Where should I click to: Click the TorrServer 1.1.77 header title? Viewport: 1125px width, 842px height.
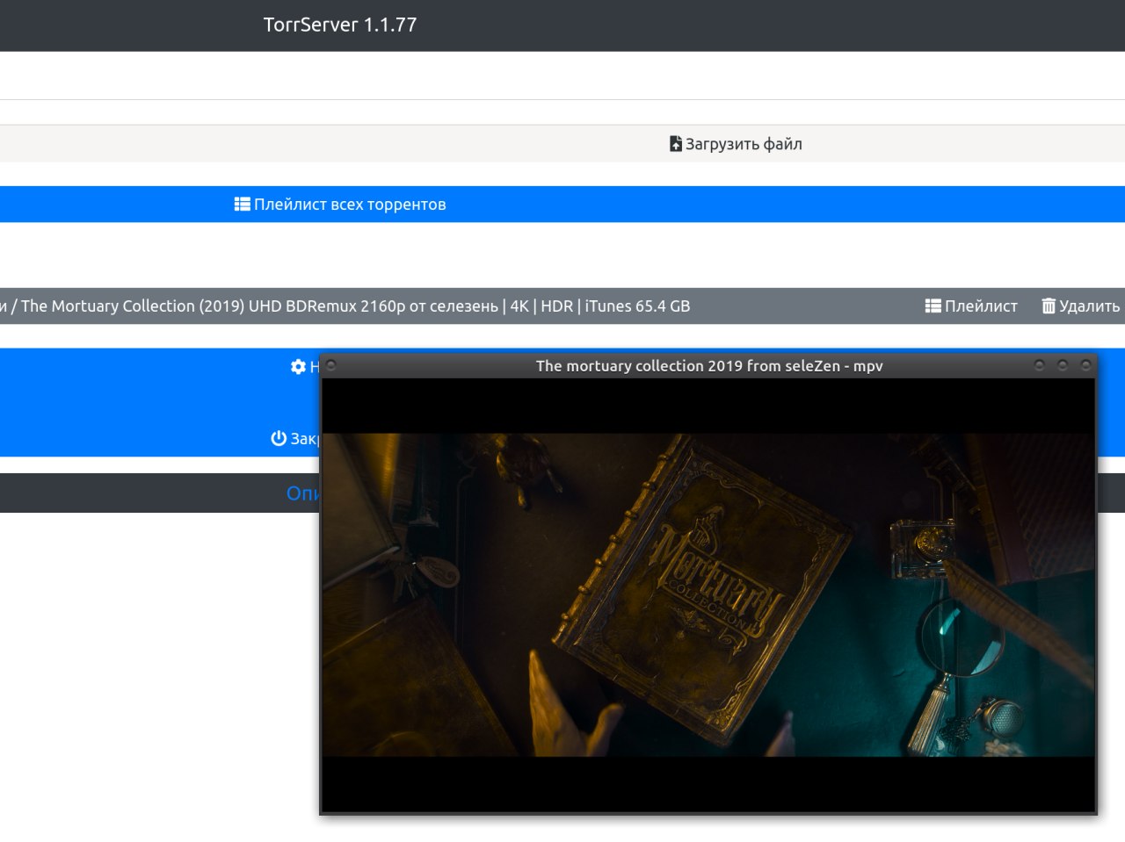click(x=340, y=25)
